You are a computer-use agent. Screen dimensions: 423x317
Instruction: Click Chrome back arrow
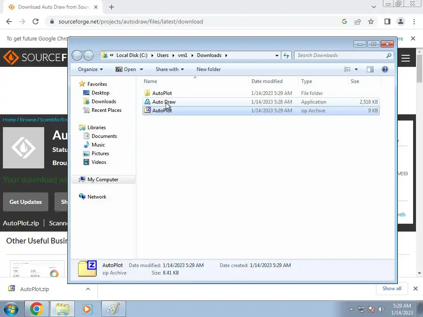pos(9,21)
